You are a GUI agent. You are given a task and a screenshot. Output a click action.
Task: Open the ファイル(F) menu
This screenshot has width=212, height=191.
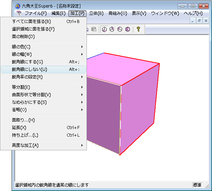coord(36,13)
